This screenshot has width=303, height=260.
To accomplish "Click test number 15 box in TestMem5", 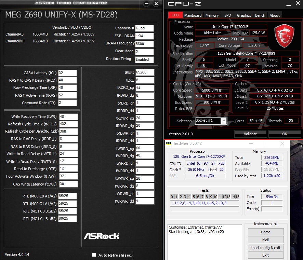I will coord(237,197).
